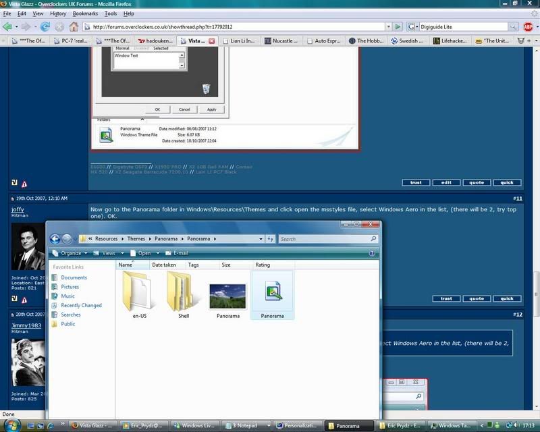Open the View menu

38,13
